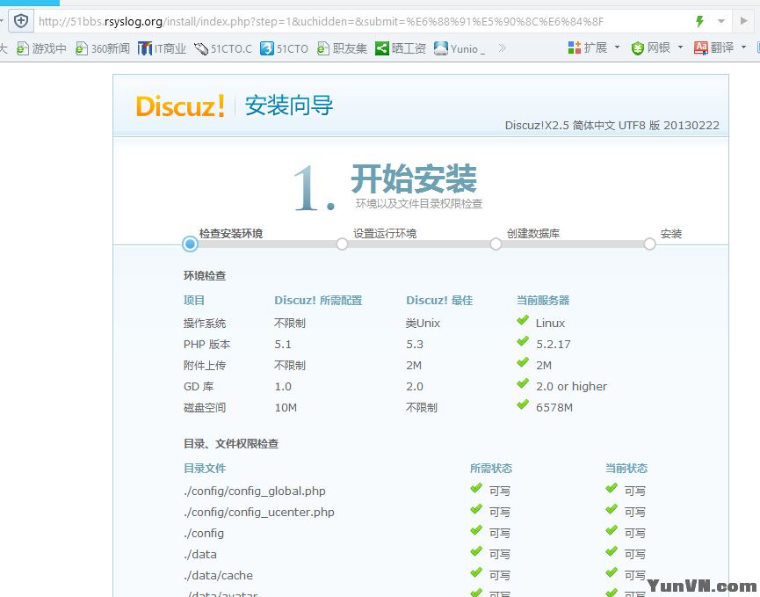Click the Discuz!X2.5 version text
This screenshot has height=597, width=760.
612,125
